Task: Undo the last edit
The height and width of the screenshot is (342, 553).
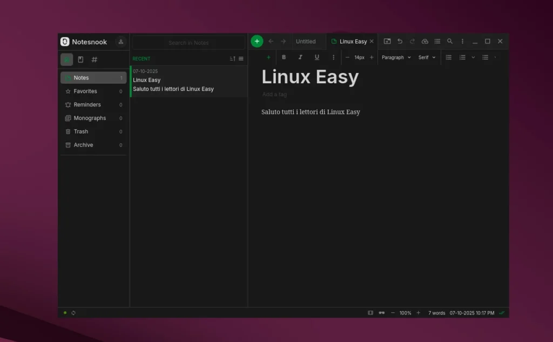Action: [400, 41]
